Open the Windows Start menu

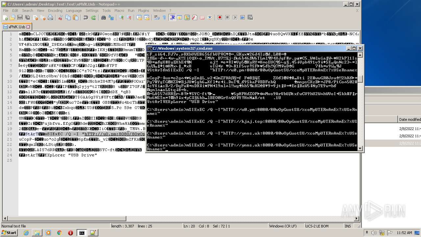pos(9,232)
